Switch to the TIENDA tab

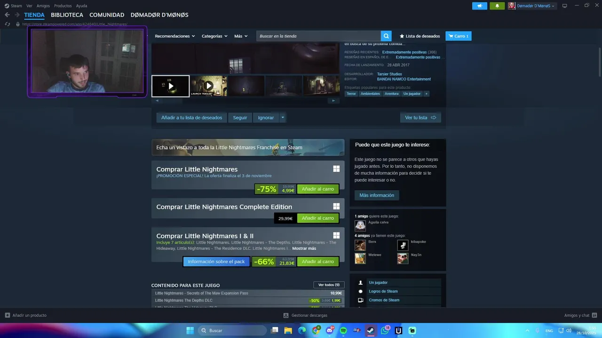pyautogui.click(x=34, y=15)
